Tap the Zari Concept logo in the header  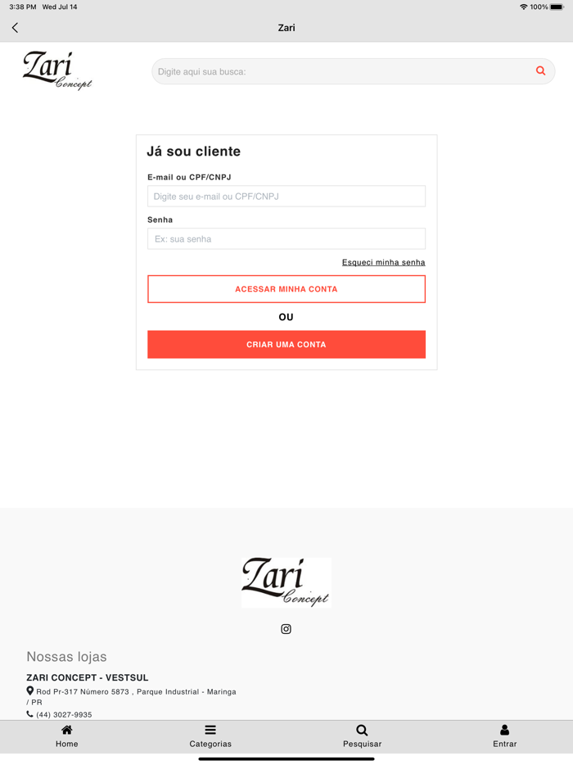[x=57, y=70]
